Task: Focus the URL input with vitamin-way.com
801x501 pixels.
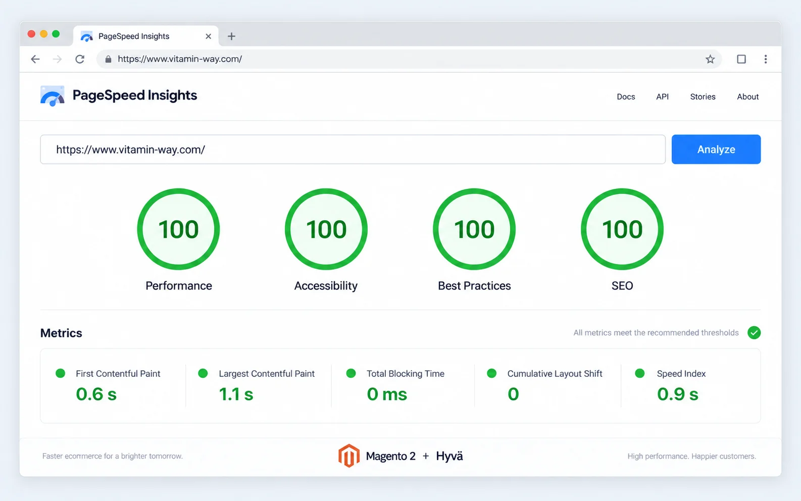Action: (353, 149)
